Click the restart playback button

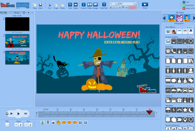pos(7,114)
